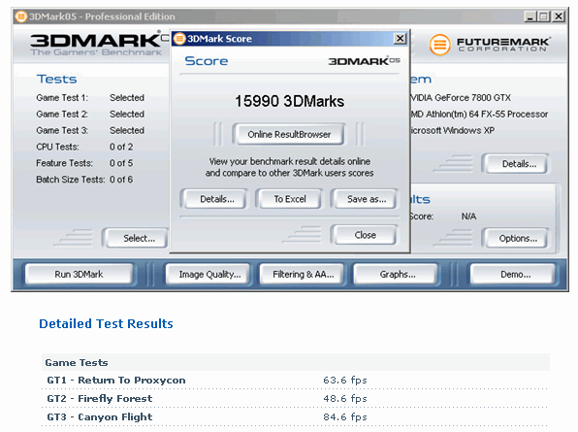
Task: Click the 3DMark05 main window title icon
Action: [21, 17]
